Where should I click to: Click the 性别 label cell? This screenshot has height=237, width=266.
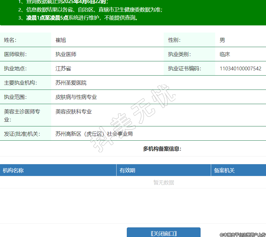point(174,40)
